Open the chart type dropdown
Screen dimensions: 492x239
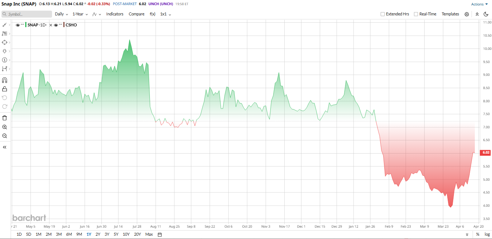tap(96, 14)
